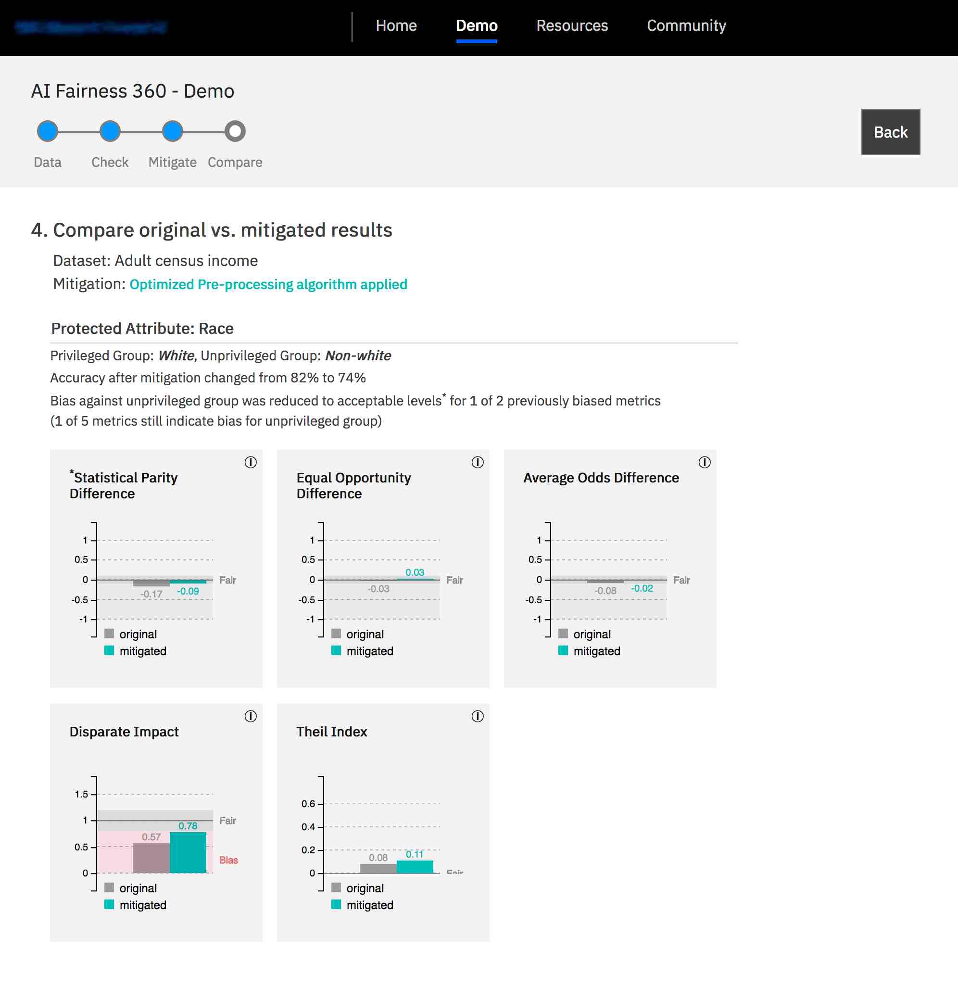Toggle the original legend swatch on Disparate Impact

(x=109, y=887)
